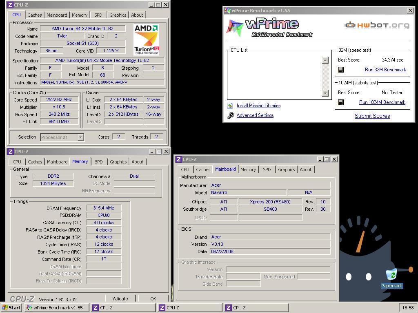The image size is (418, 313).
Task: Click the wPrime title bar icon
Action: point(227,11)
